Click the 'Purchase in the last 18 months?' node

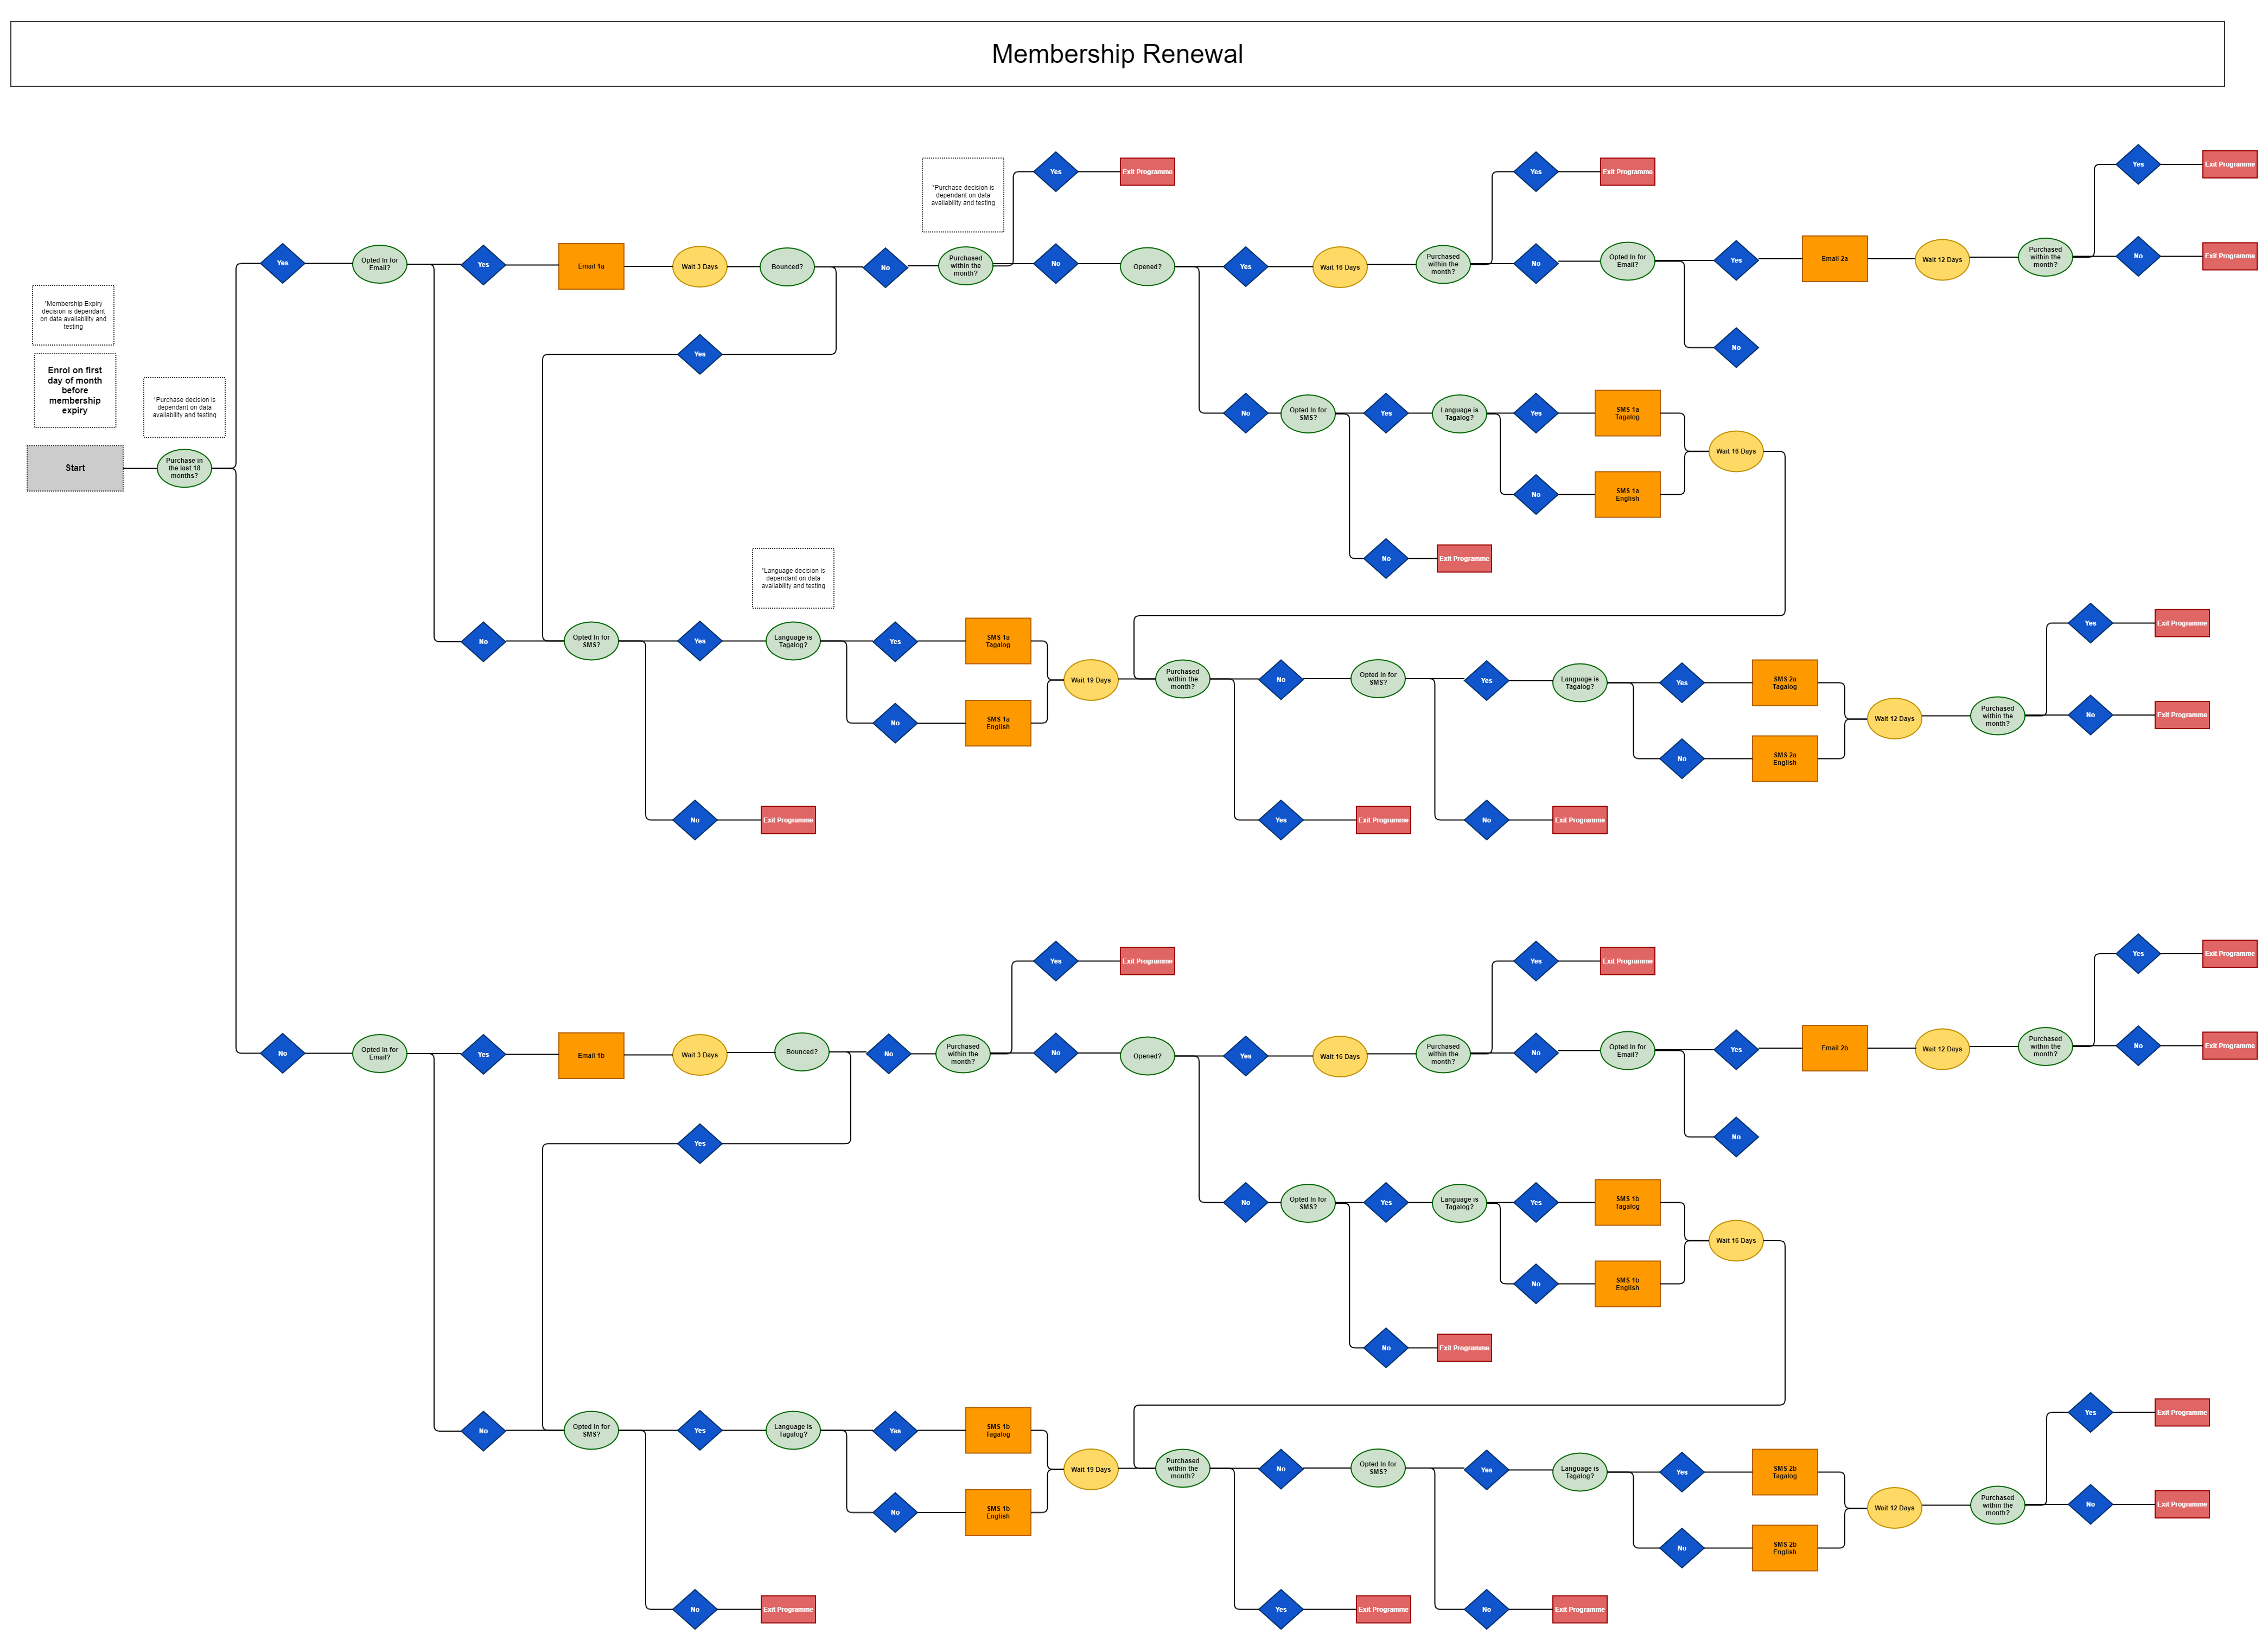pyautogui.click(x=184, y=468)
